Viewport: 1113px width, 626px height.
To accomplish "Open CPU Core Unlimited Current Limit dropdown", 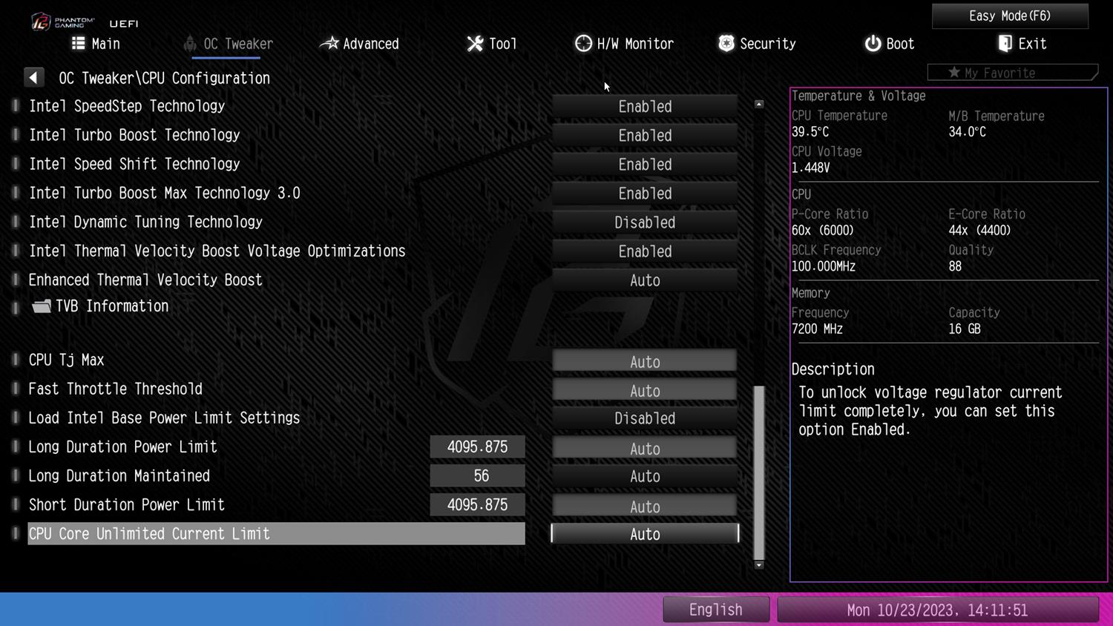I will 644,534.
